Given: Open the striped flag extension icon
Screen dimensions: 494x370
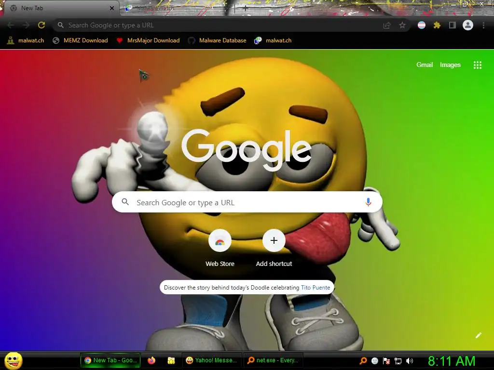Looking at the screenshot, I should pos(422,25).
